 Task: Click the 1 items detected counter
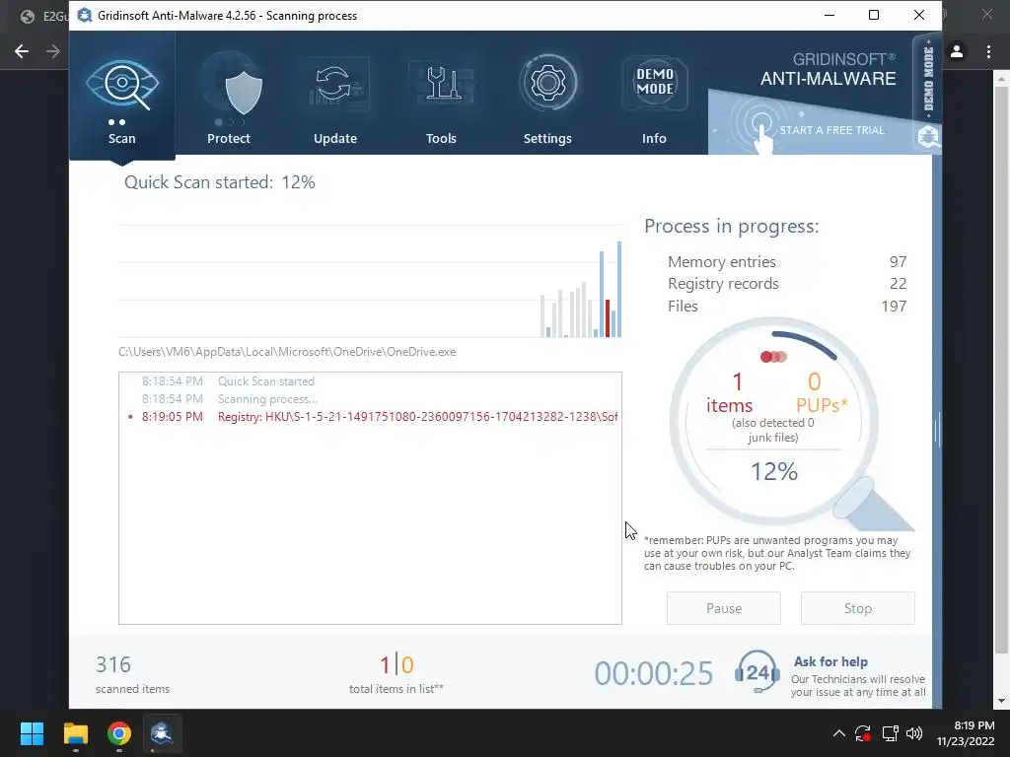tap(730, 392)
